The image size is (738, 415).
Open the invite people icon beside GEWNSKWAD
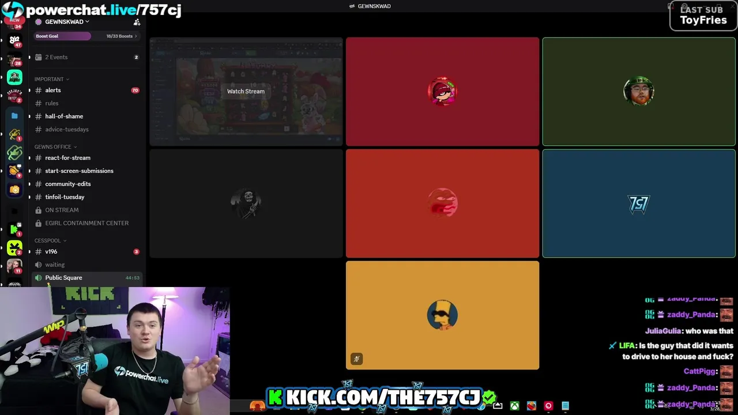pos(137,22)
